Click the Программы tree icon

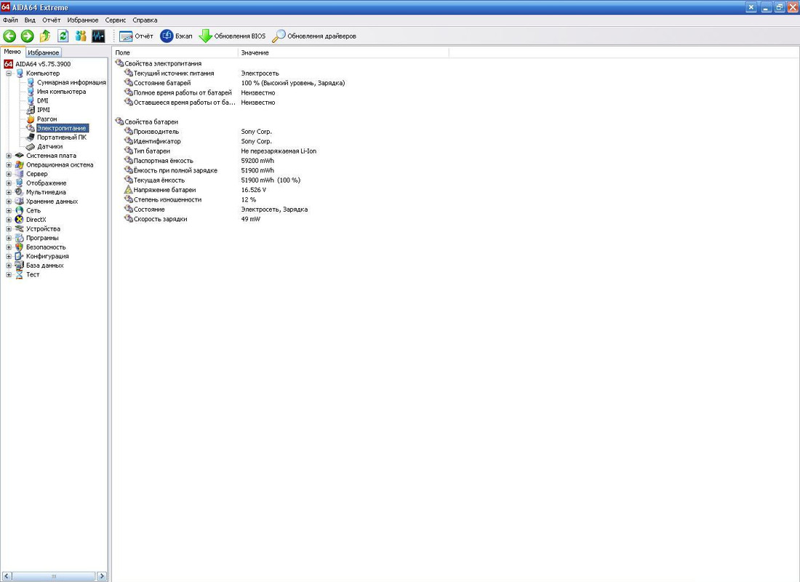[20, 238]
